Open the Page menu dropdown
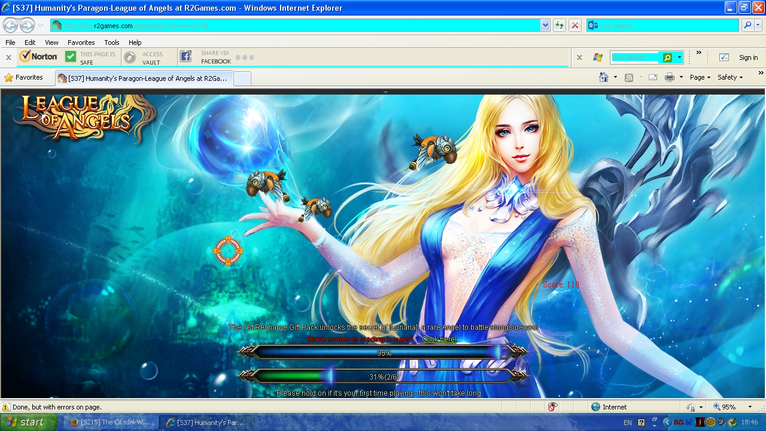 tap(700, 77)
